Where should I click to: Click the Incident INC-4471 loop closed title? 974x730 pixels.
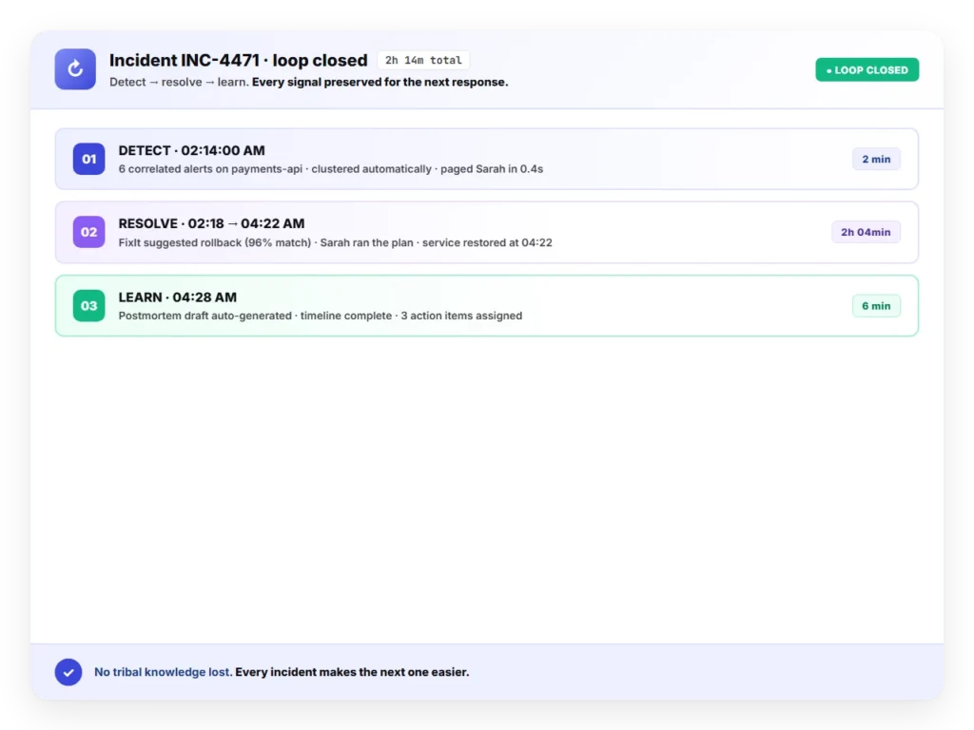239,60
